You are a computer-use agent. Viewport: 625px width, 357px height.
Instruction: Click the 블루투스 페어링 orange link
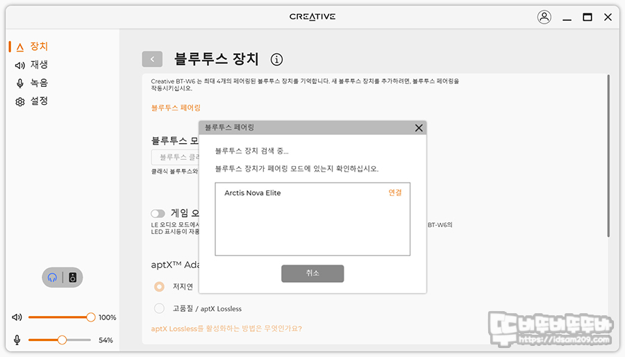pyautogui.click(x=176, y=108)
